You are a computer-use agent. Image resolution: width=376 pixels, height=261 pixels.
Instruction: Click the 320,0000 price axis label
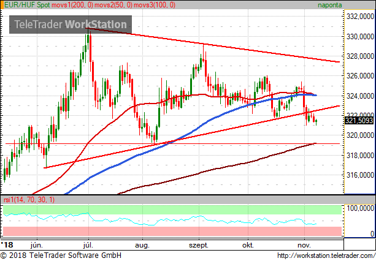coord(360,135)
